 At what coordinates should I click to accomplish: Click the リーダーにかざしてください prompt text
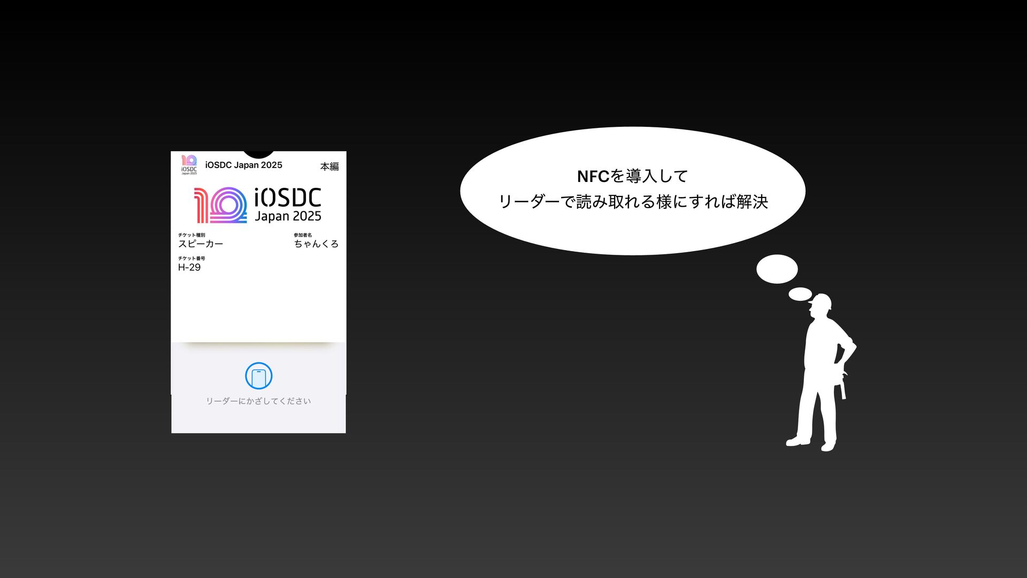click(258, 401)
